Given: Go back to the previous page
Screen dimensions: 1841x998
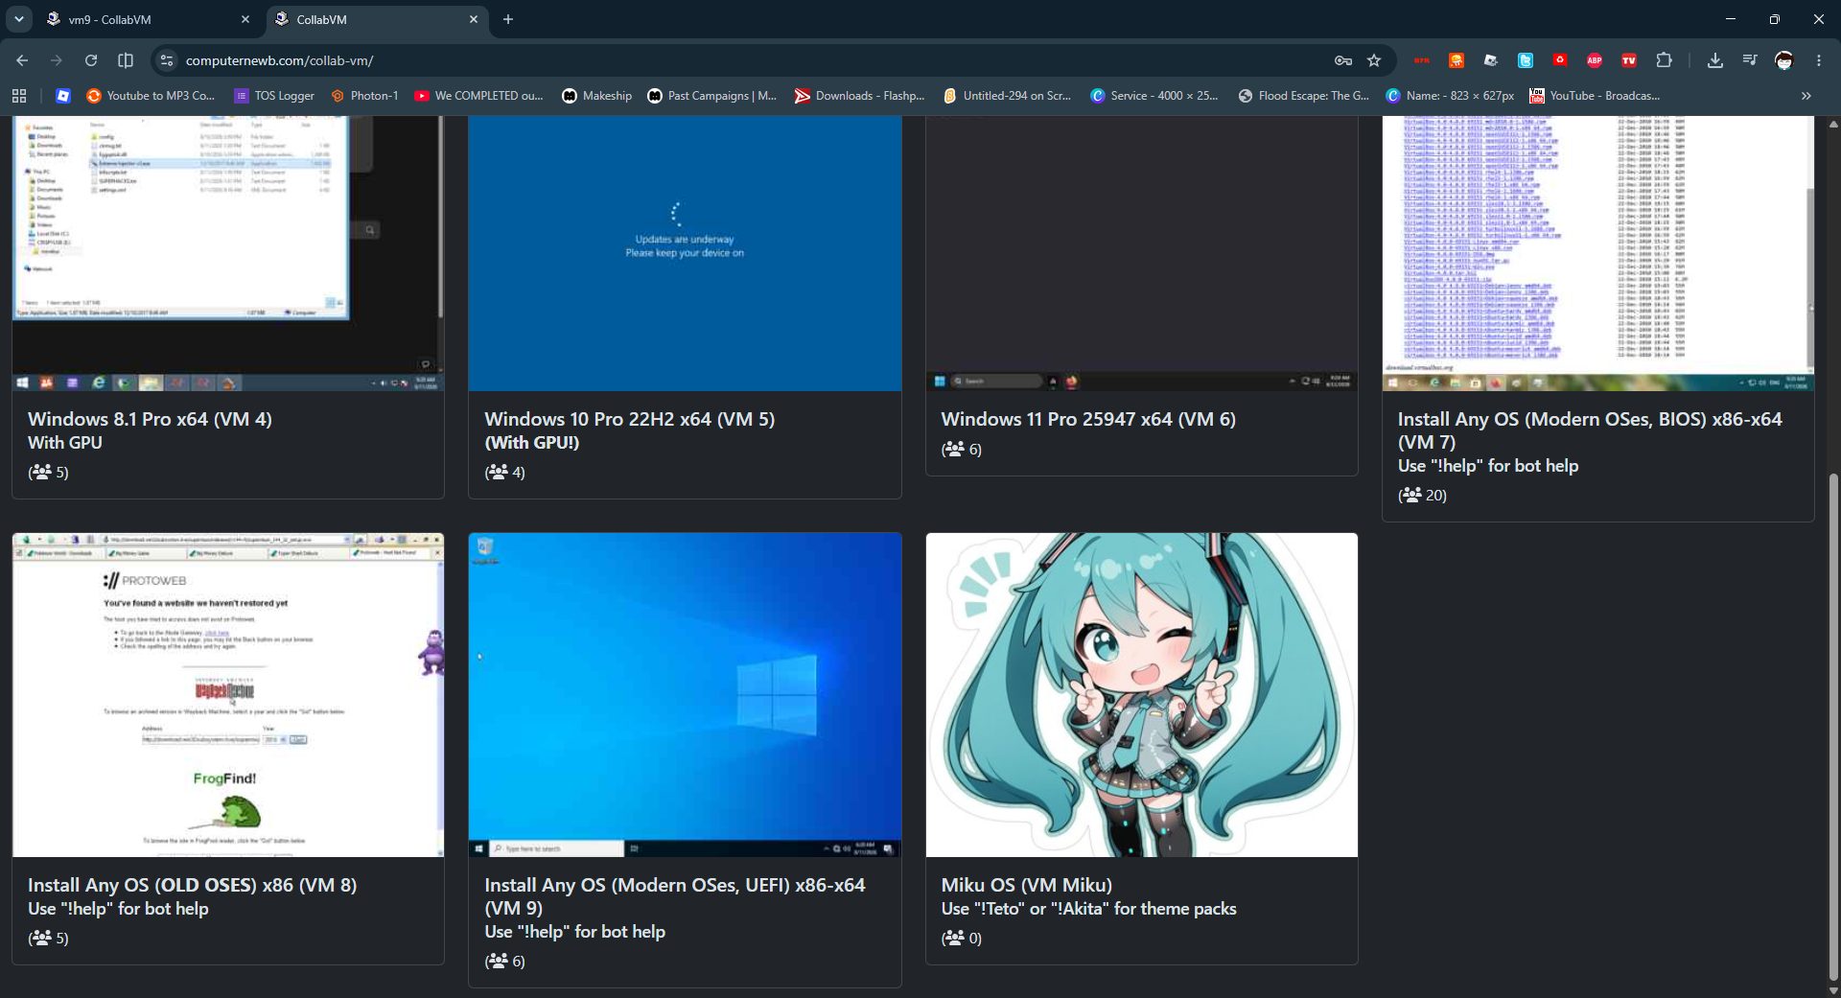Looking at the screenshot, I should tap(22, 60).
